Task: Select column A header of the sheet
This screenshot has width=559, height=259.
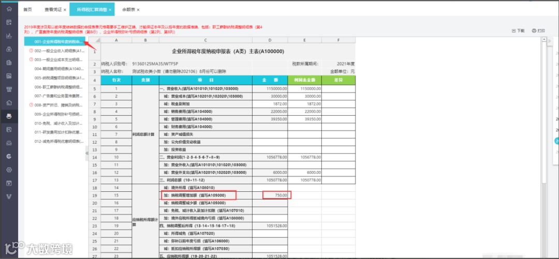Action: click(x=116, y=40)
